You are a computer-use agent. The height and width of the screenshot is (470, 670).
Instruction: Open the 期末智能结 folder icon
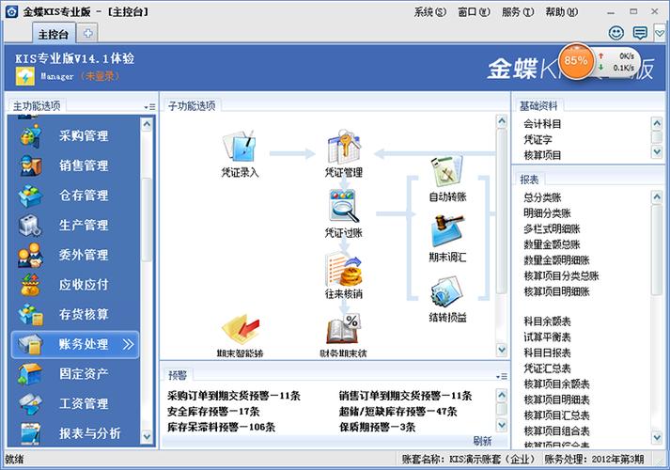tap(241, 331)
